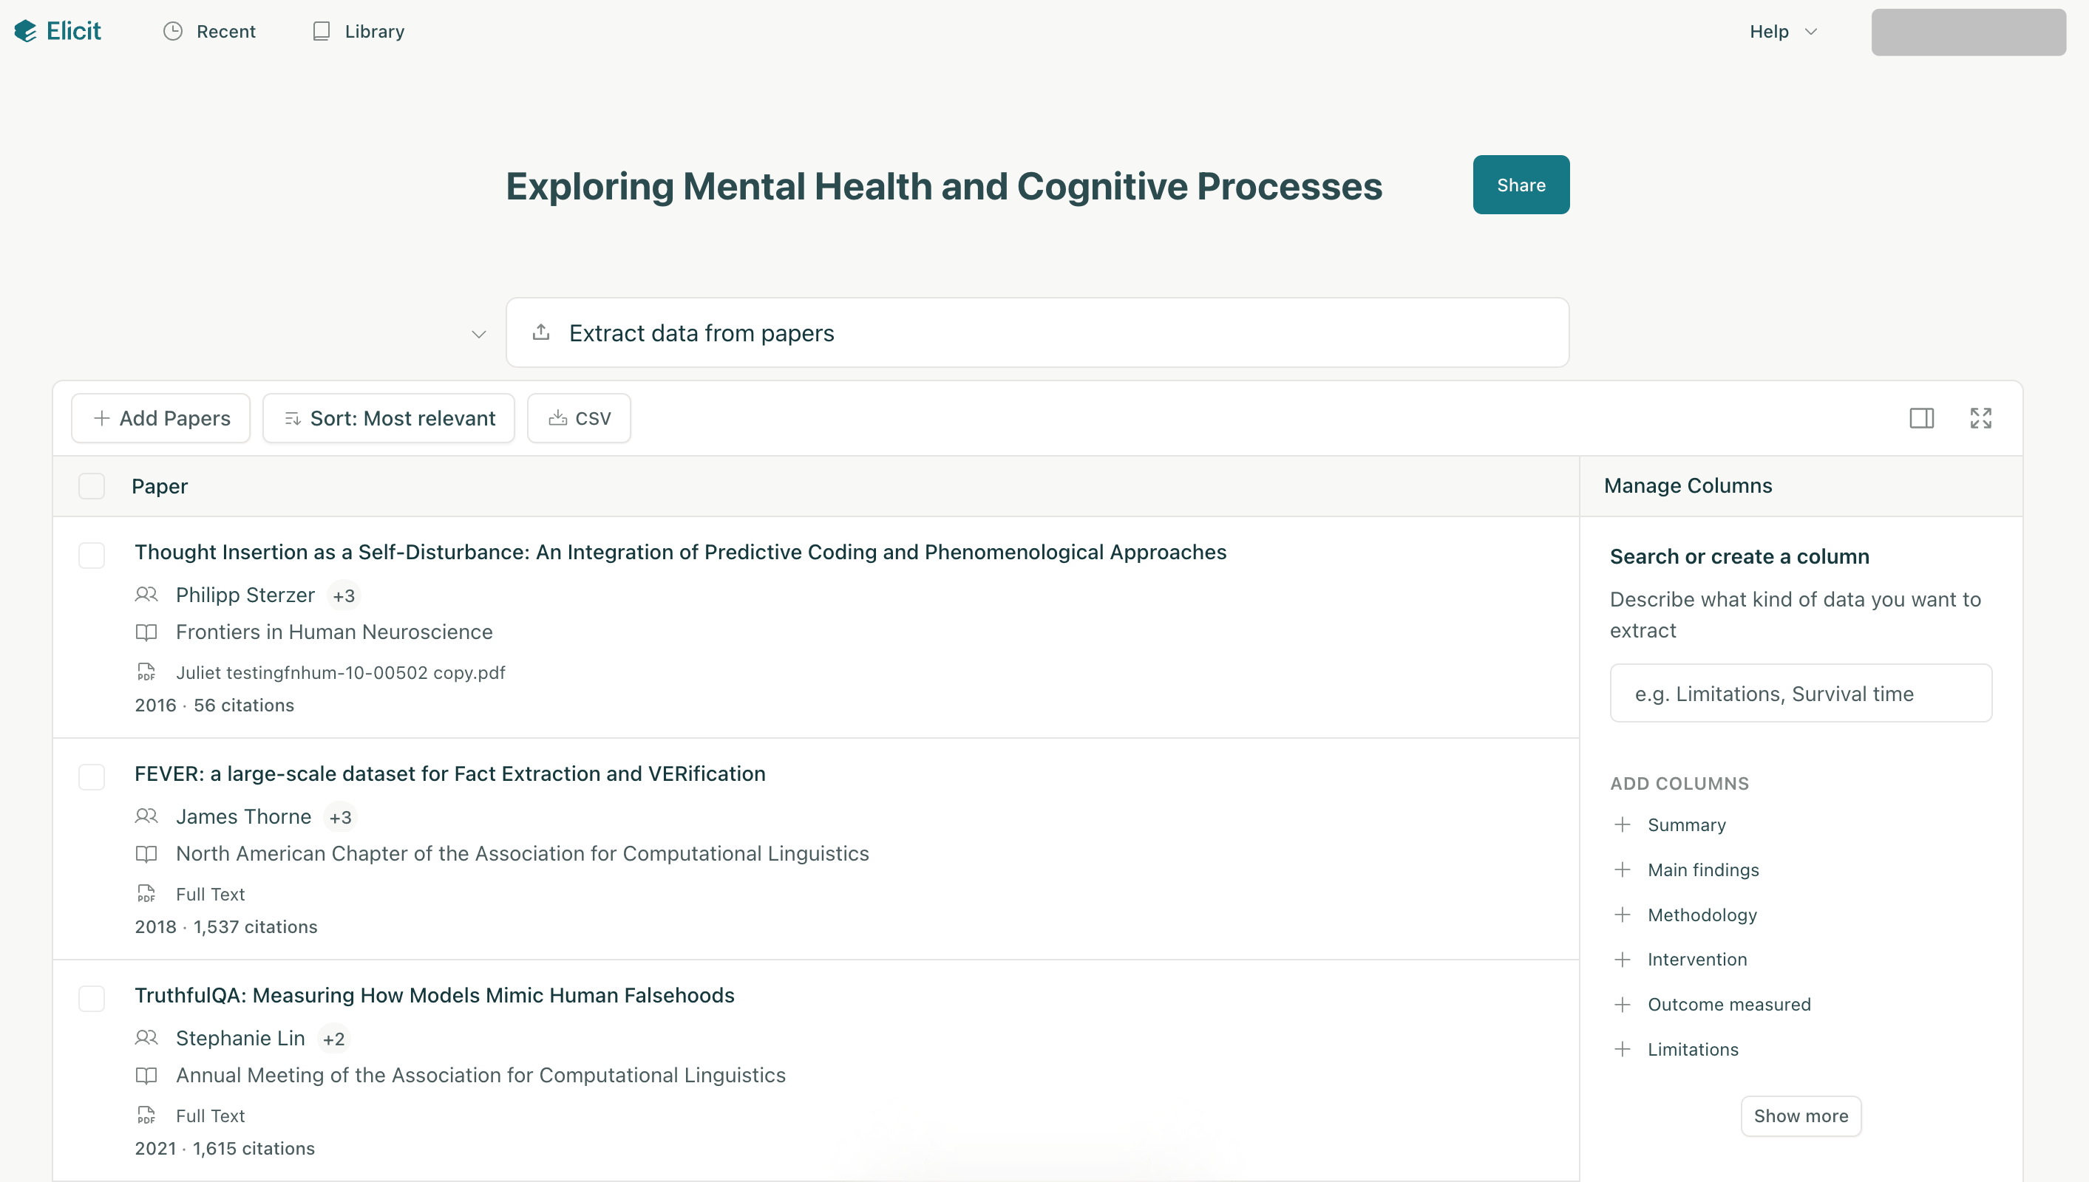Open the Recent page
Screen dimensions: 2089x1182
point(209,31)
